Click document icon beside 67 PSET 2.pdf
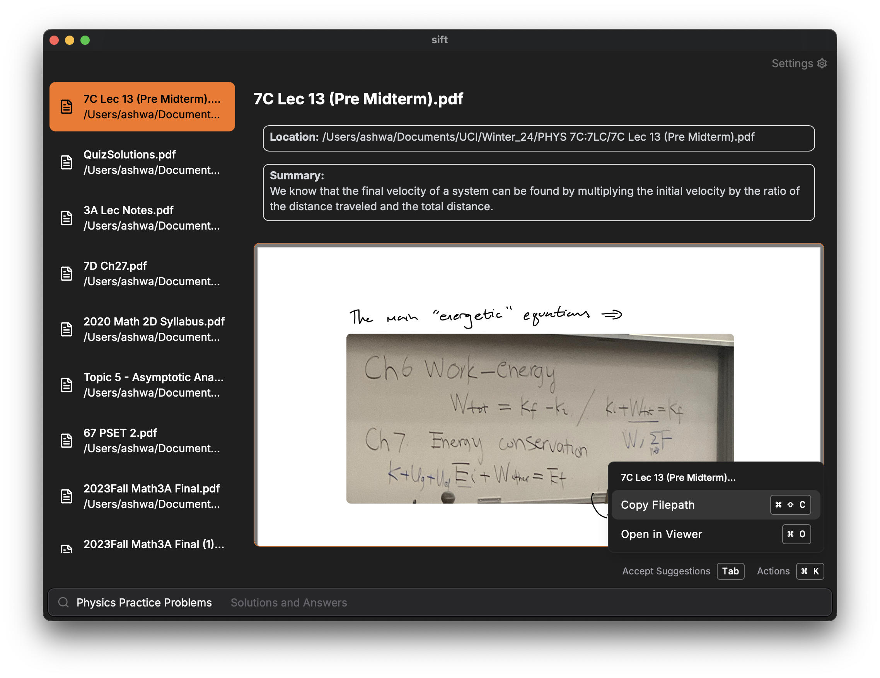The width and height of the screenshot is (880, 678). (x=67, y=440)
